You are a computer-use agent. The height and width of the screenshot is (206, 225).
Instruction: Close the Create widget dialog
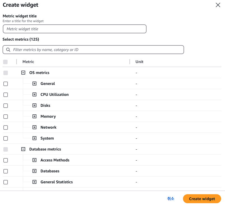pos(218,5)
